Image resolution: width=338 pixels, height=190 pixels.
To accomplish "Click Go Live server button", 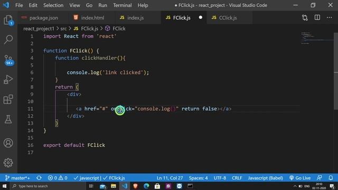I will coord(300,178).
